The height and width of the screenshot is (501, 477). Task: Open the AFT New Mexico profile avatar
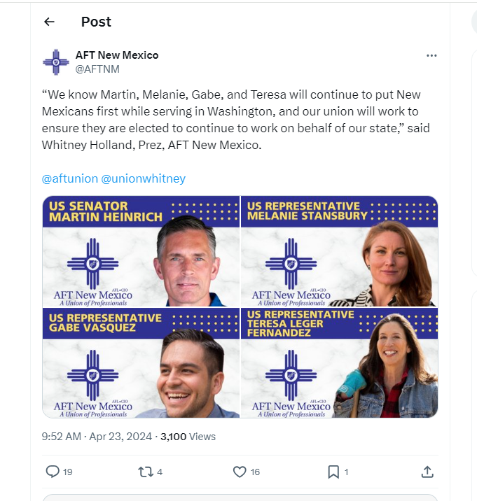(x=55, y=62)
